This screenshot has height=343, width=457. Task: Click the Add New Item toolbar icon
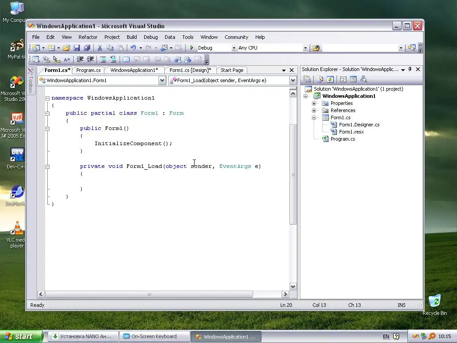pos(51,48)
